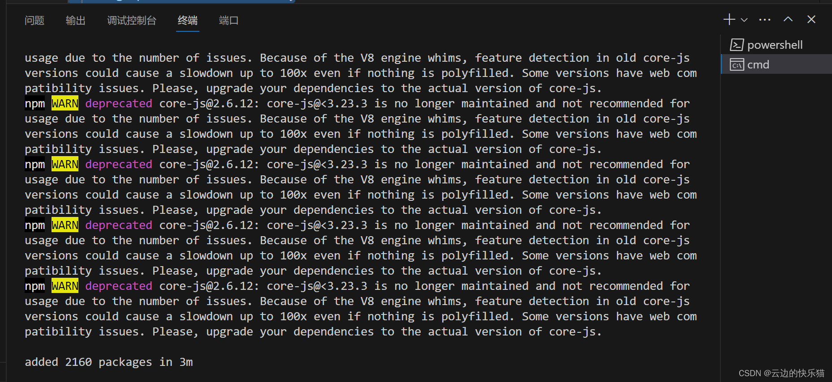The width and height of the screenshot is (832, 382).
Task: Click the powershell terminal icon
Action: coord(737,45)
